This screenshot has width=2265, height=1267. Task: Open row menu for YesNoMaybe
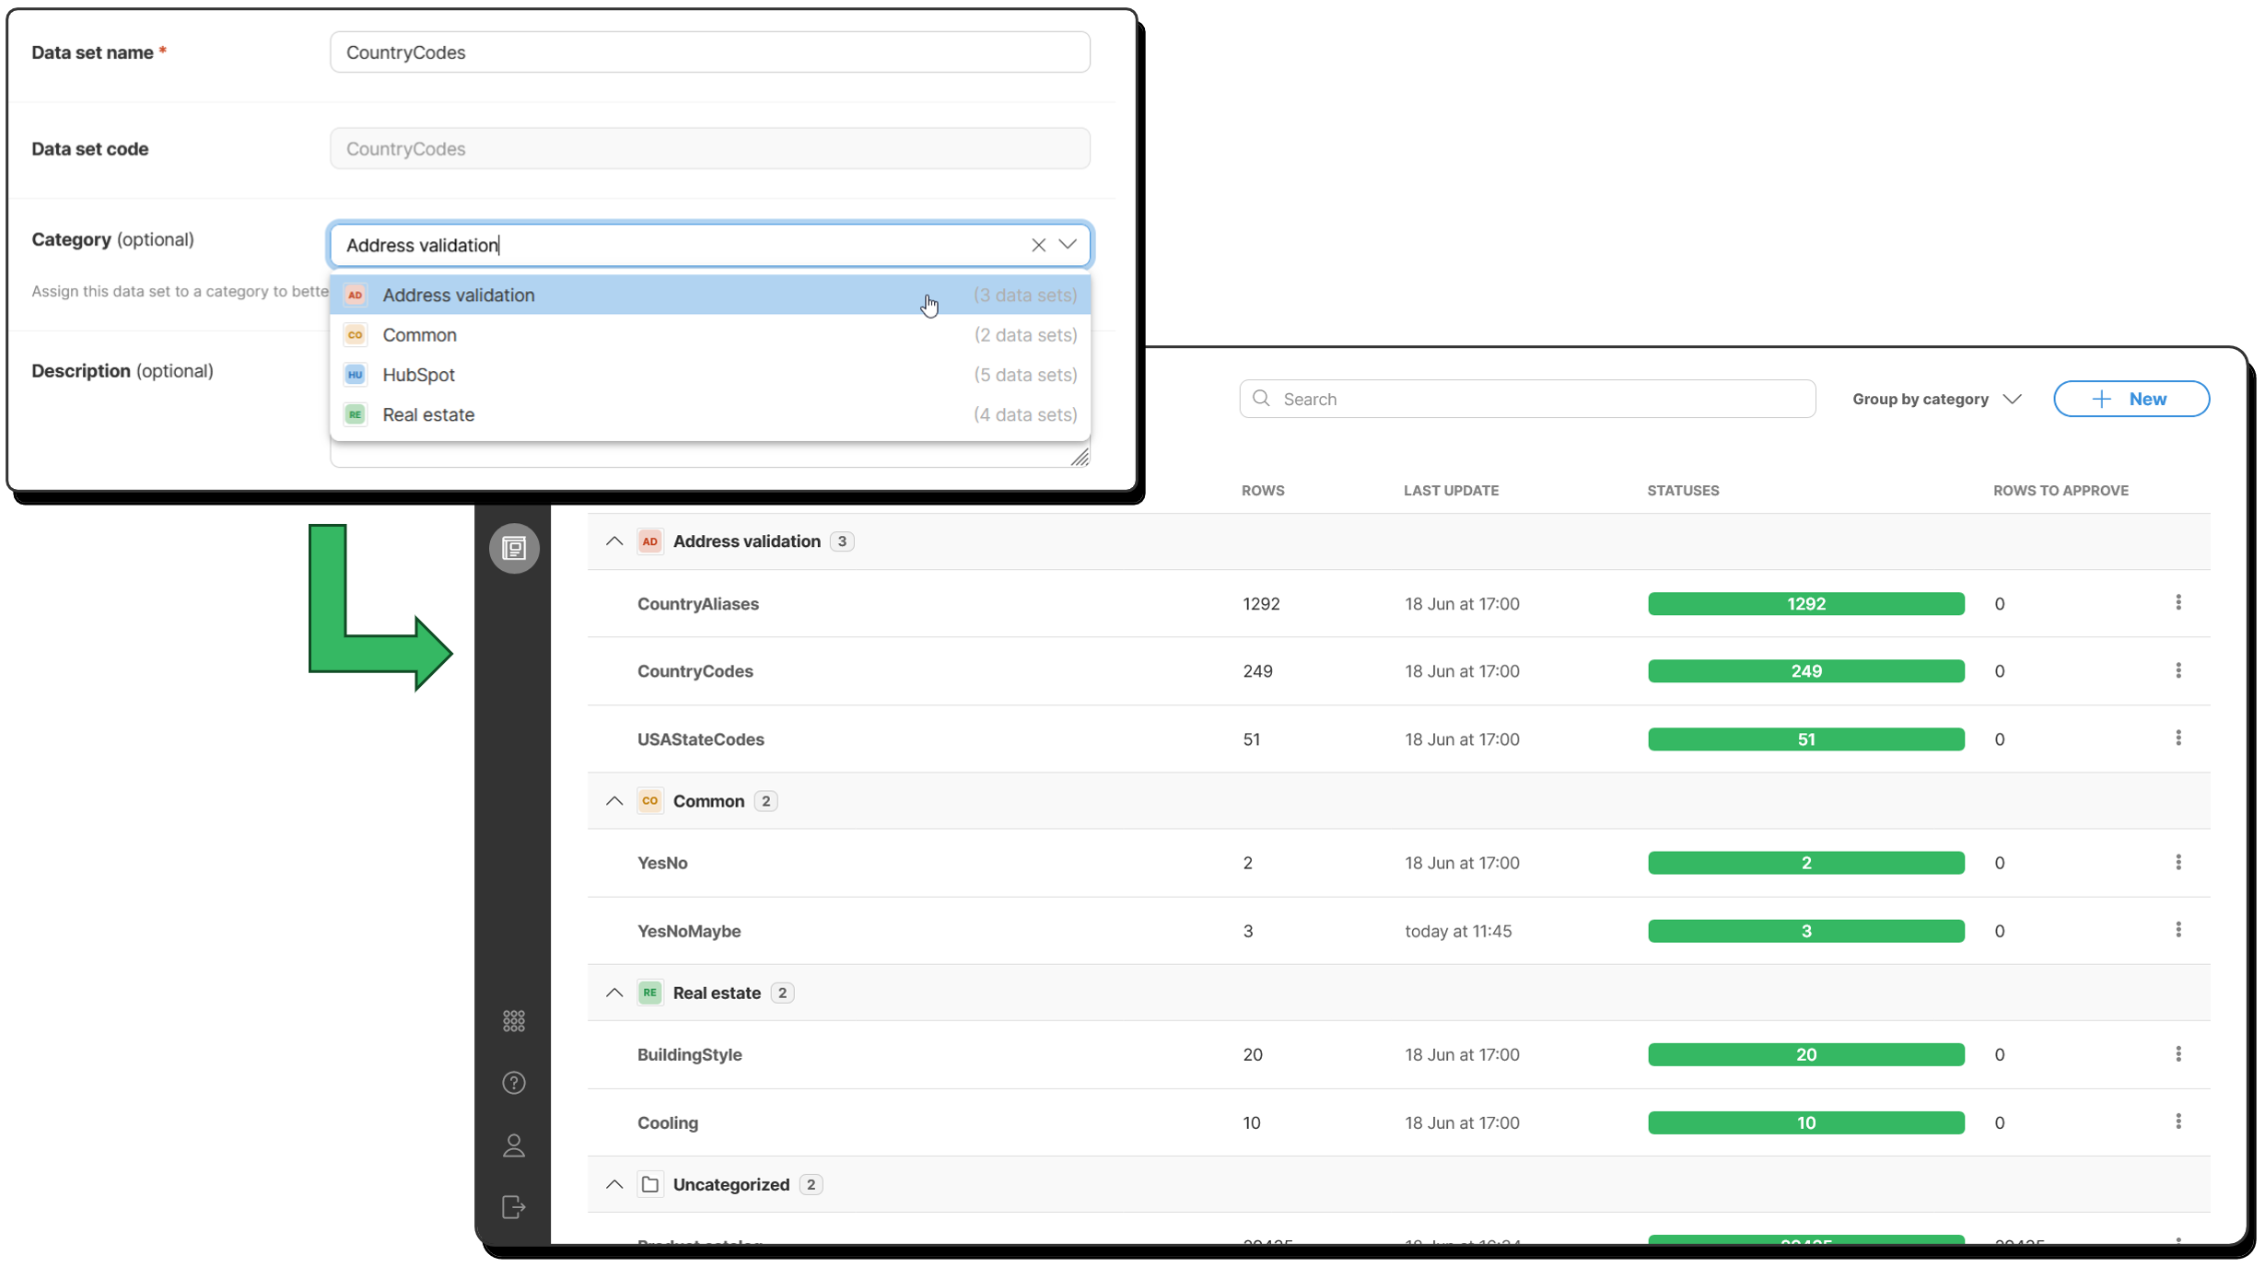2178,930
